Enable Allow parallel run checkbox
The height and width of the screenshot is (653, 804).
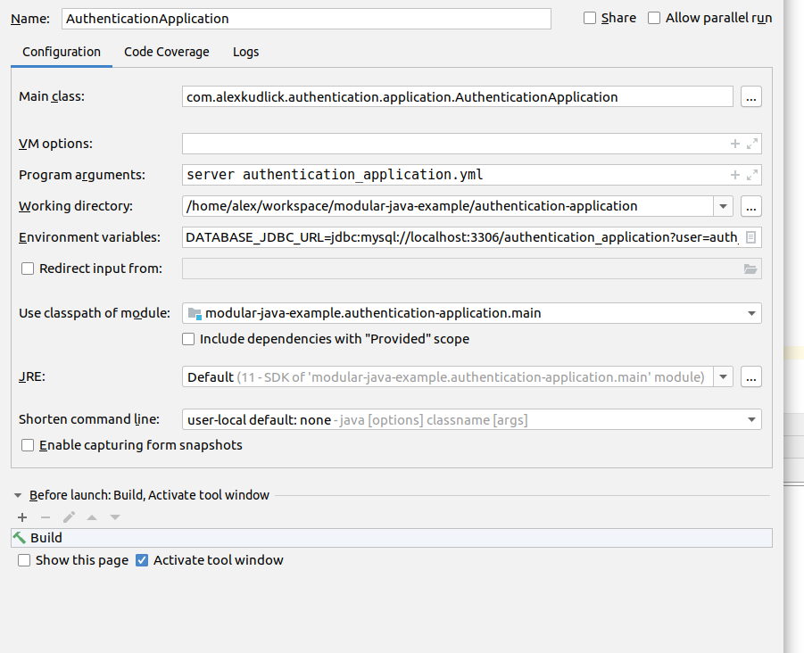tap(654, 19)
